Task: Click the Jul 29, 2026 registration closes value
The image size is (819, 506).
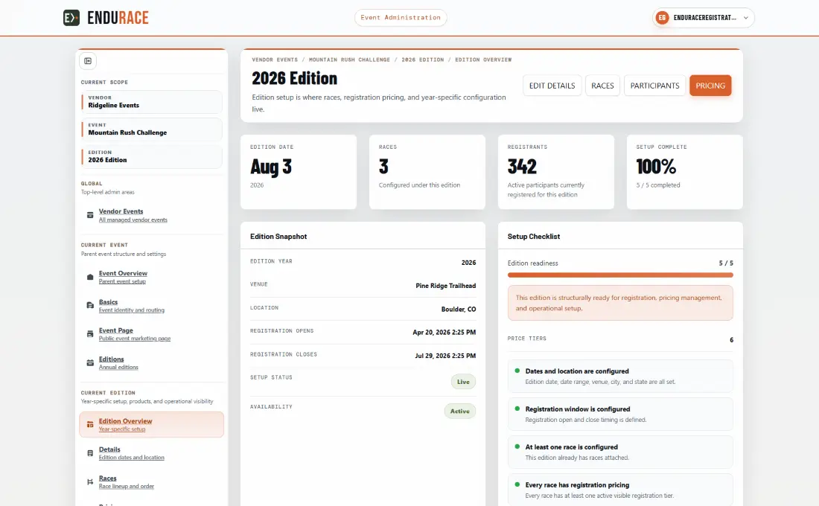Action: (445, 356)
